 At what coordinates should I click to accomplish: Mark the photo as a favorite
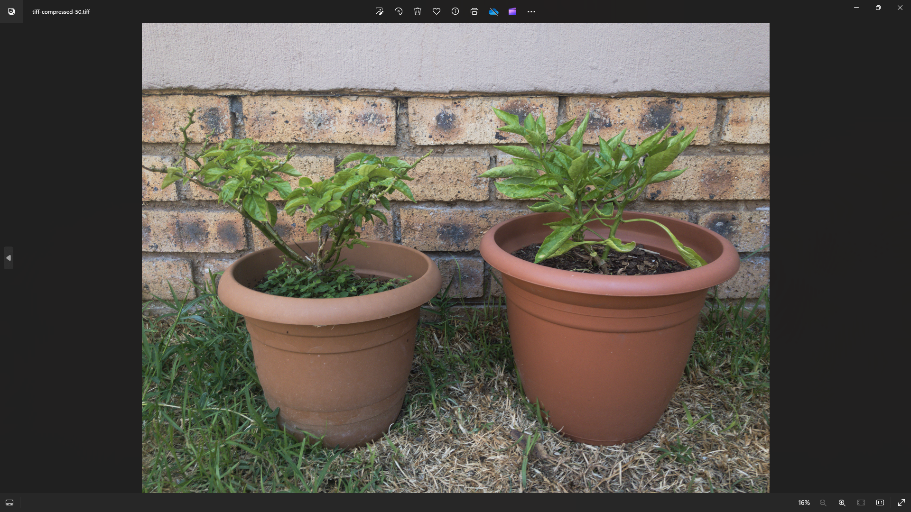(437, 11)
